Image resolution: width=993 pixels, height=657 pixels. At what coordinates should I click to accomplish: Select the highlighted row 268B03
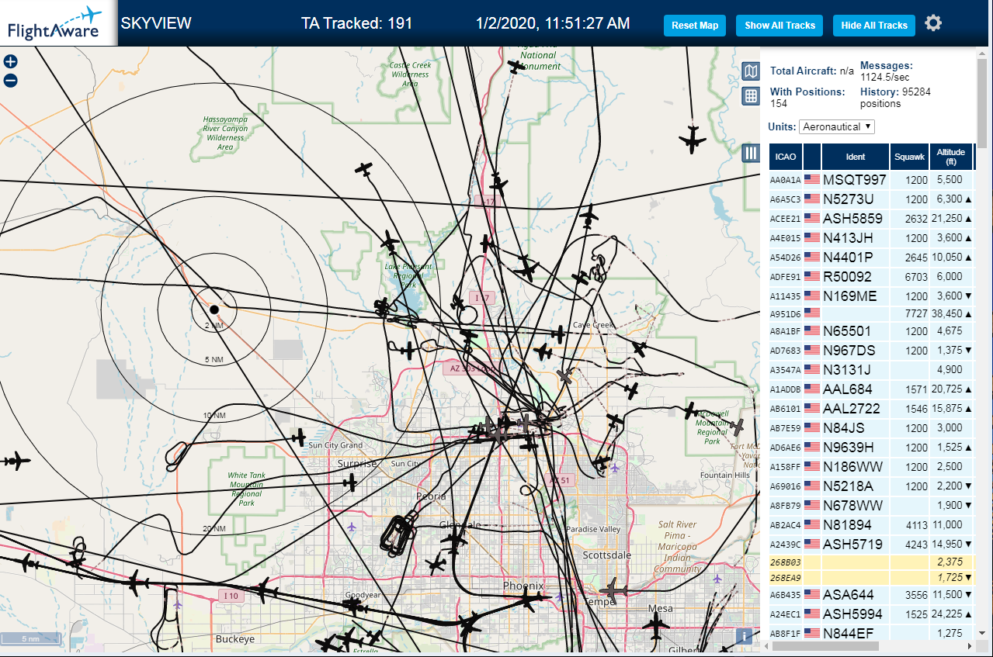[x=871, y=562]
